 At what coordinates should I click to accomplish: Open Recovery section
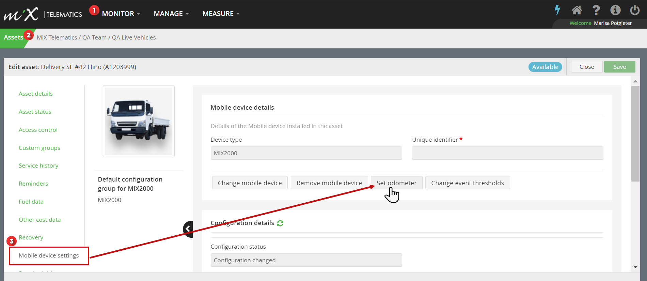tap(31, 237)
